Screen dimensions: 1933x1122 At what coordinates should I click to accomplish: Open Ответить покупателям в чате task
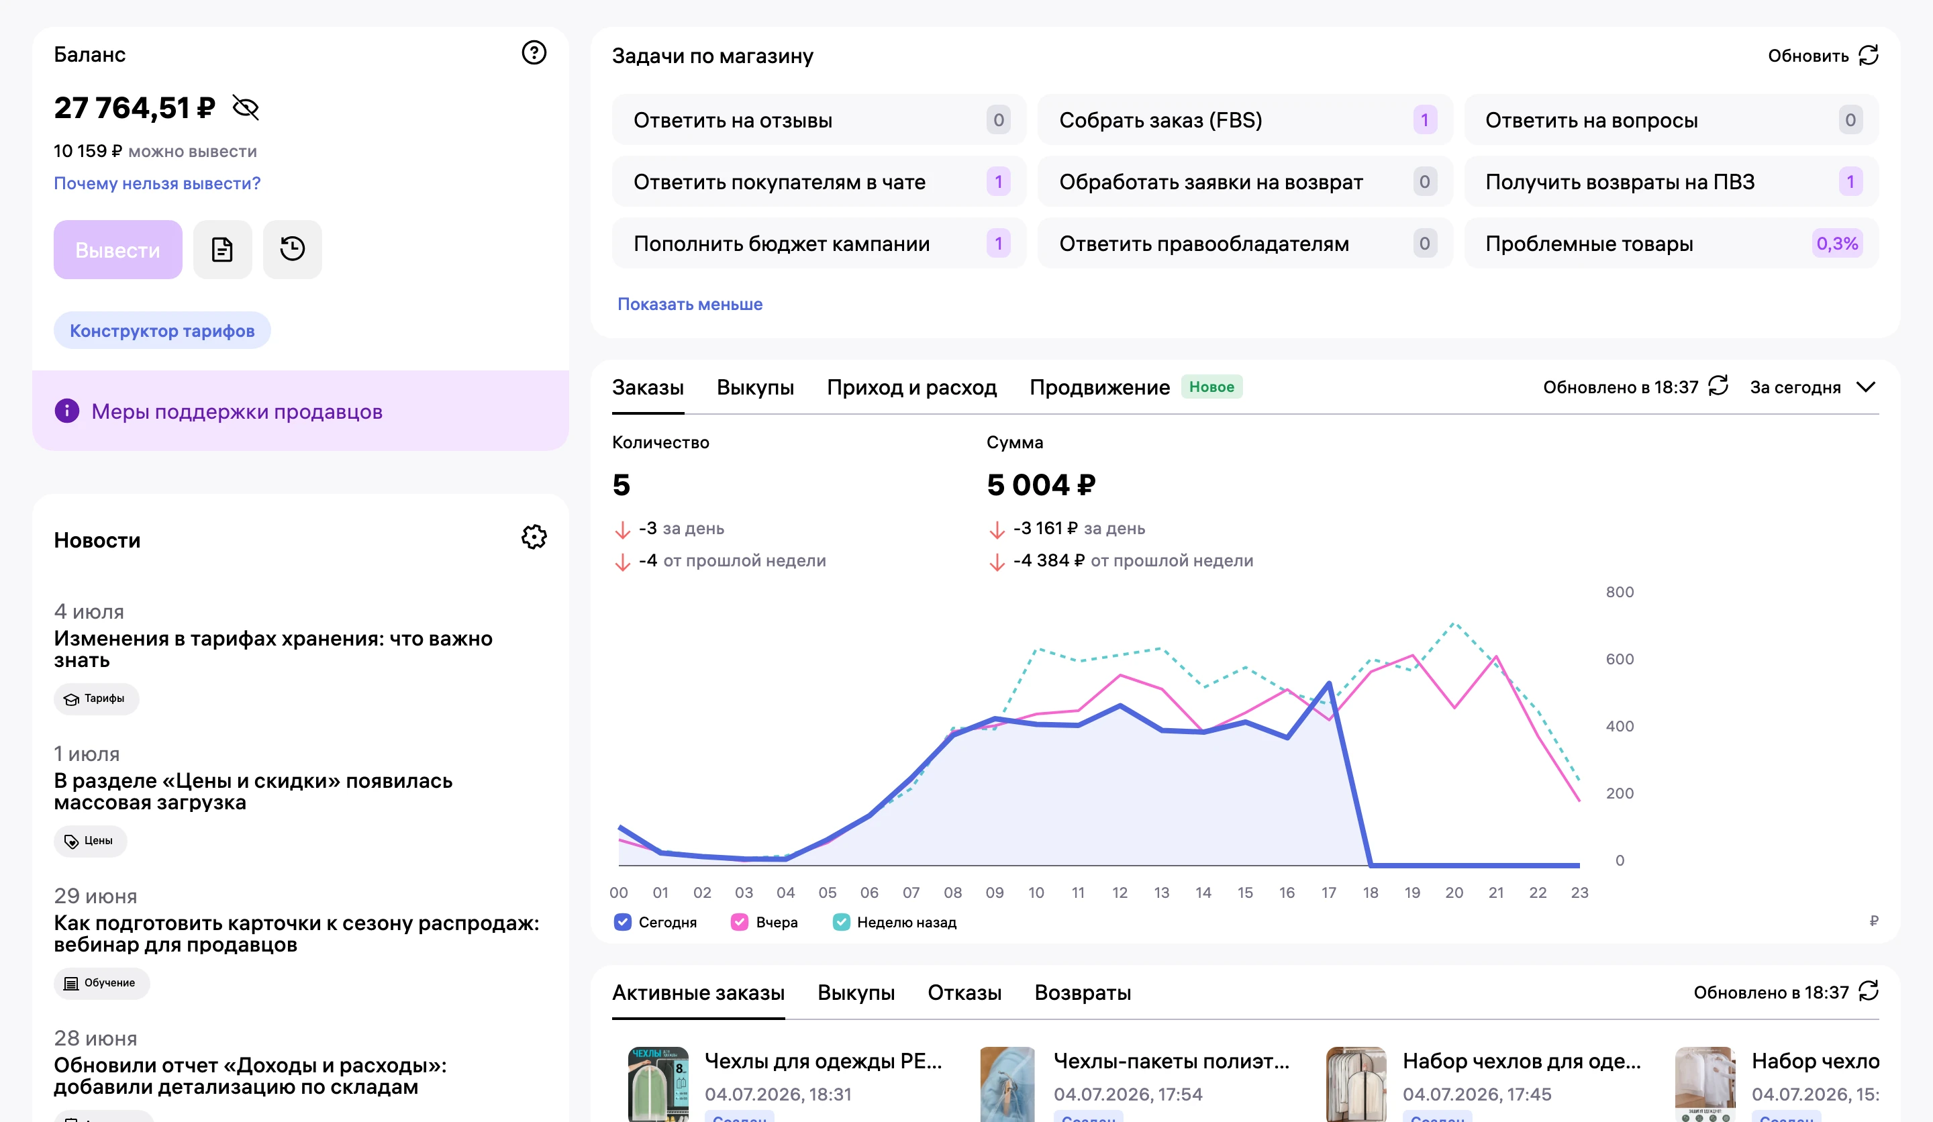point(818,182)
